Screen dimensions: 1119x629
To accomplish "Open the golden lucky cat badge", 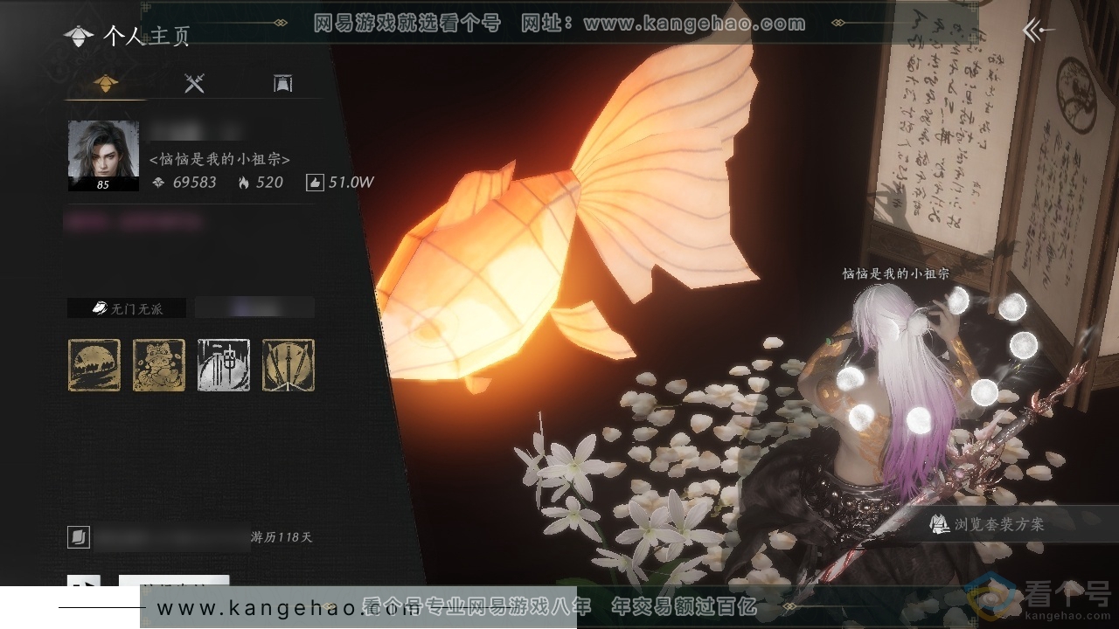I will 159,365.
